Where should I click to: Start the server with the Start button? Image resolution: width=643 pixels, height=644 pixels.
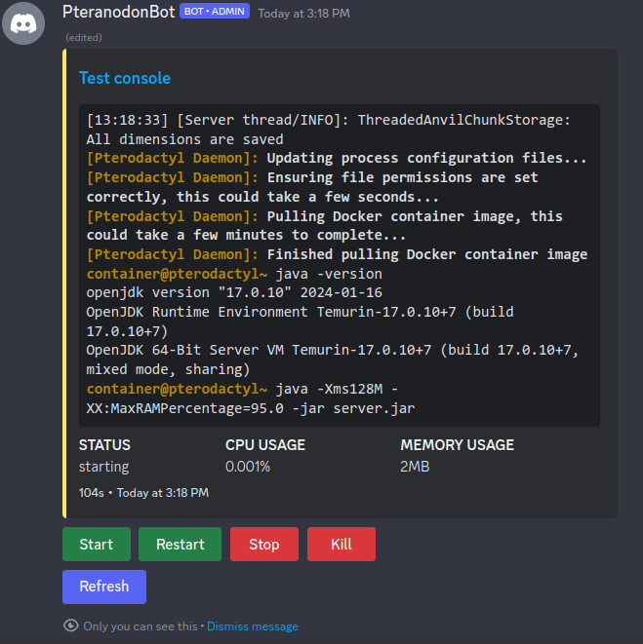click(97, 544)
